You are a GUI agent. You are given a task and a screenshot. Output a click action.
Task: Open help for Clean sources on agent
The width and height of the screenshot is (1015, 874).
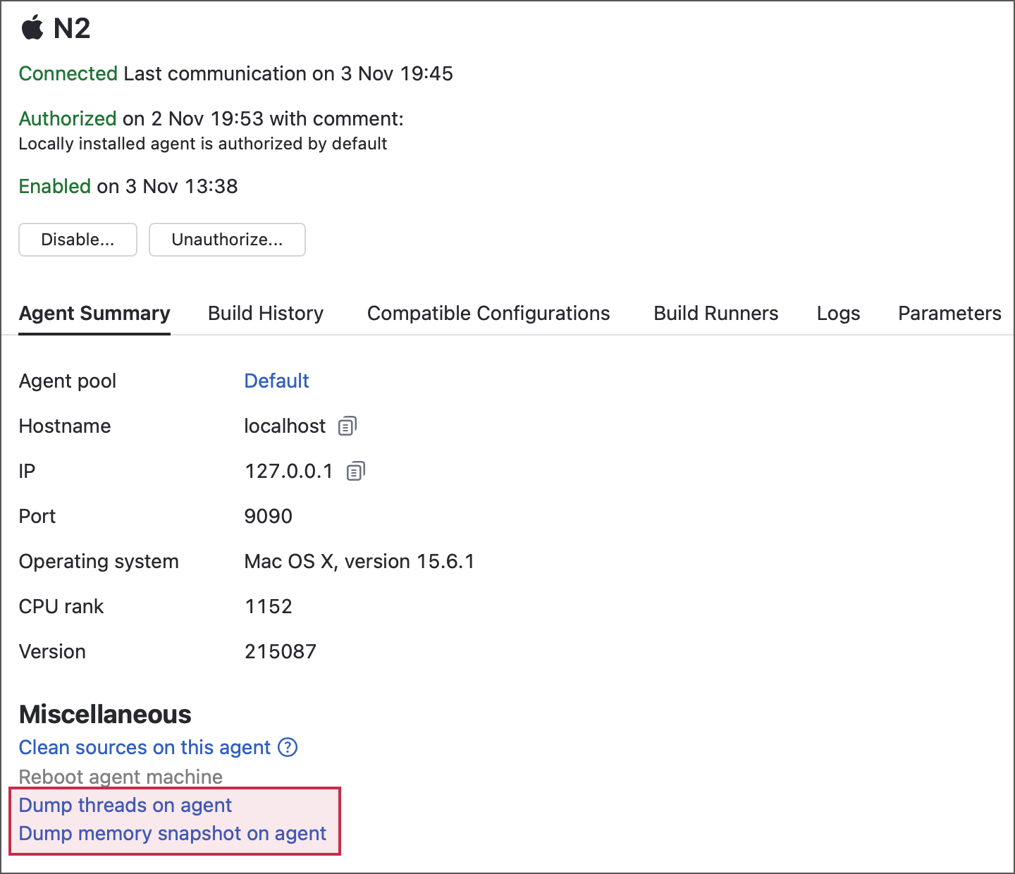(288, 747)
